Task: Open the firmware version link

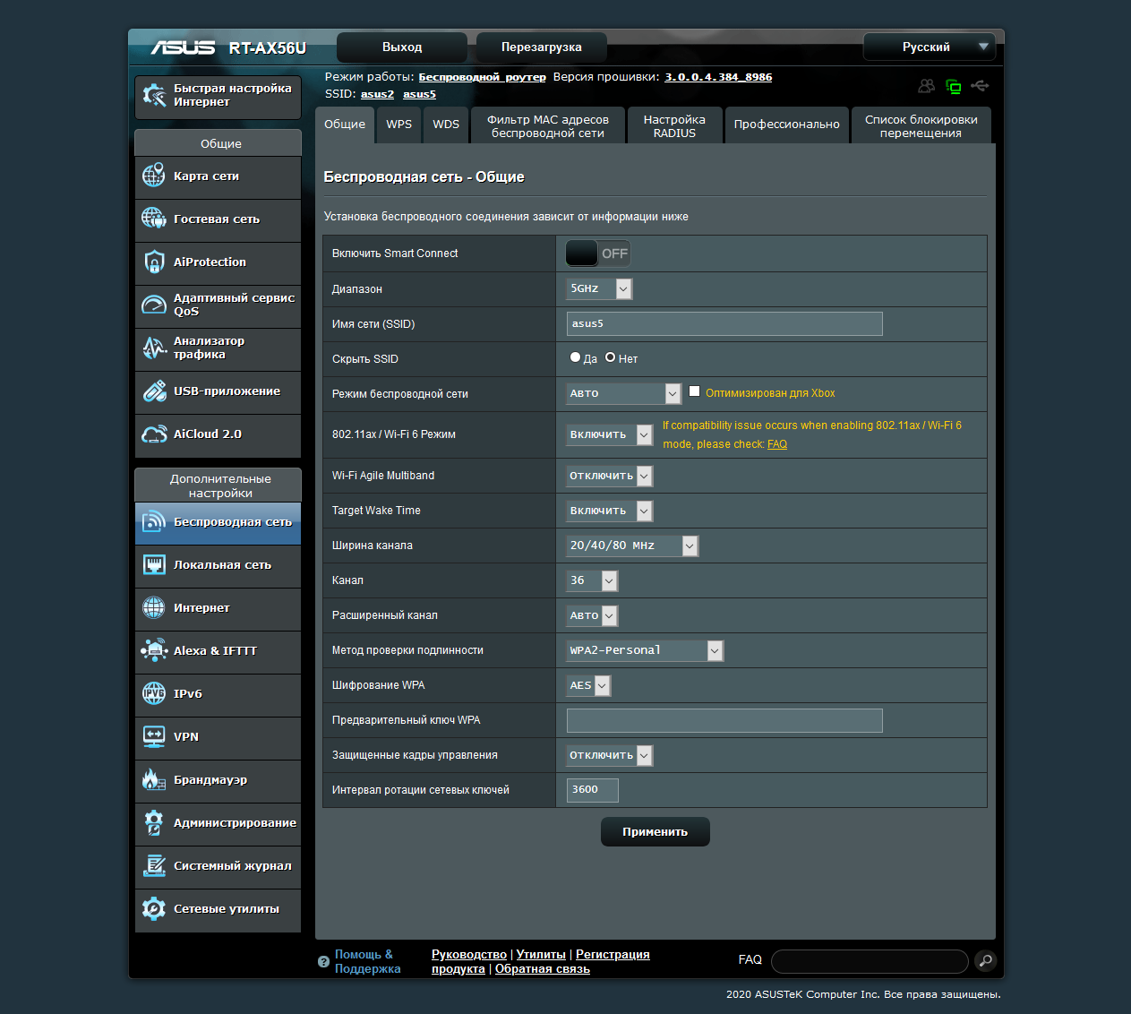Action: pyautogui.click(x=718, y=77)
